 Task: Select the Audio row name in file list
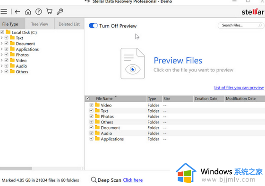106,133
